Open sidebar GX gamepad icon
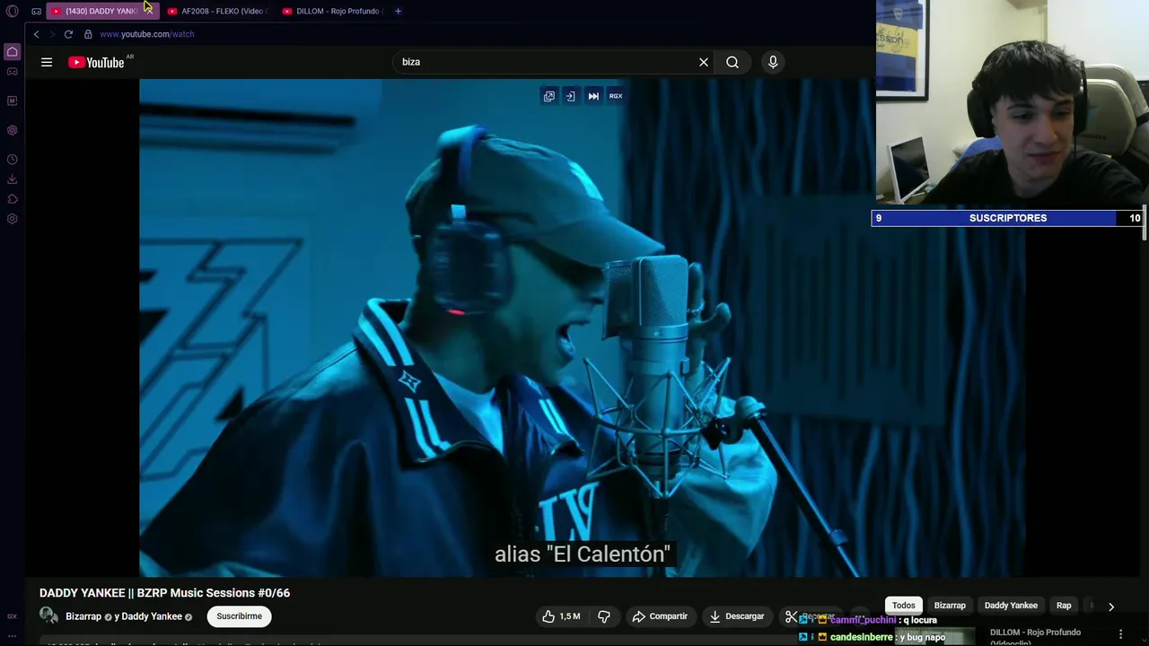 coord(12,72)
